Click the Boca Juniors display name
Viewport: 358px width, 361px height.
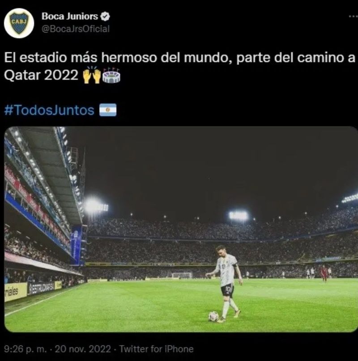tap(69, 17)
